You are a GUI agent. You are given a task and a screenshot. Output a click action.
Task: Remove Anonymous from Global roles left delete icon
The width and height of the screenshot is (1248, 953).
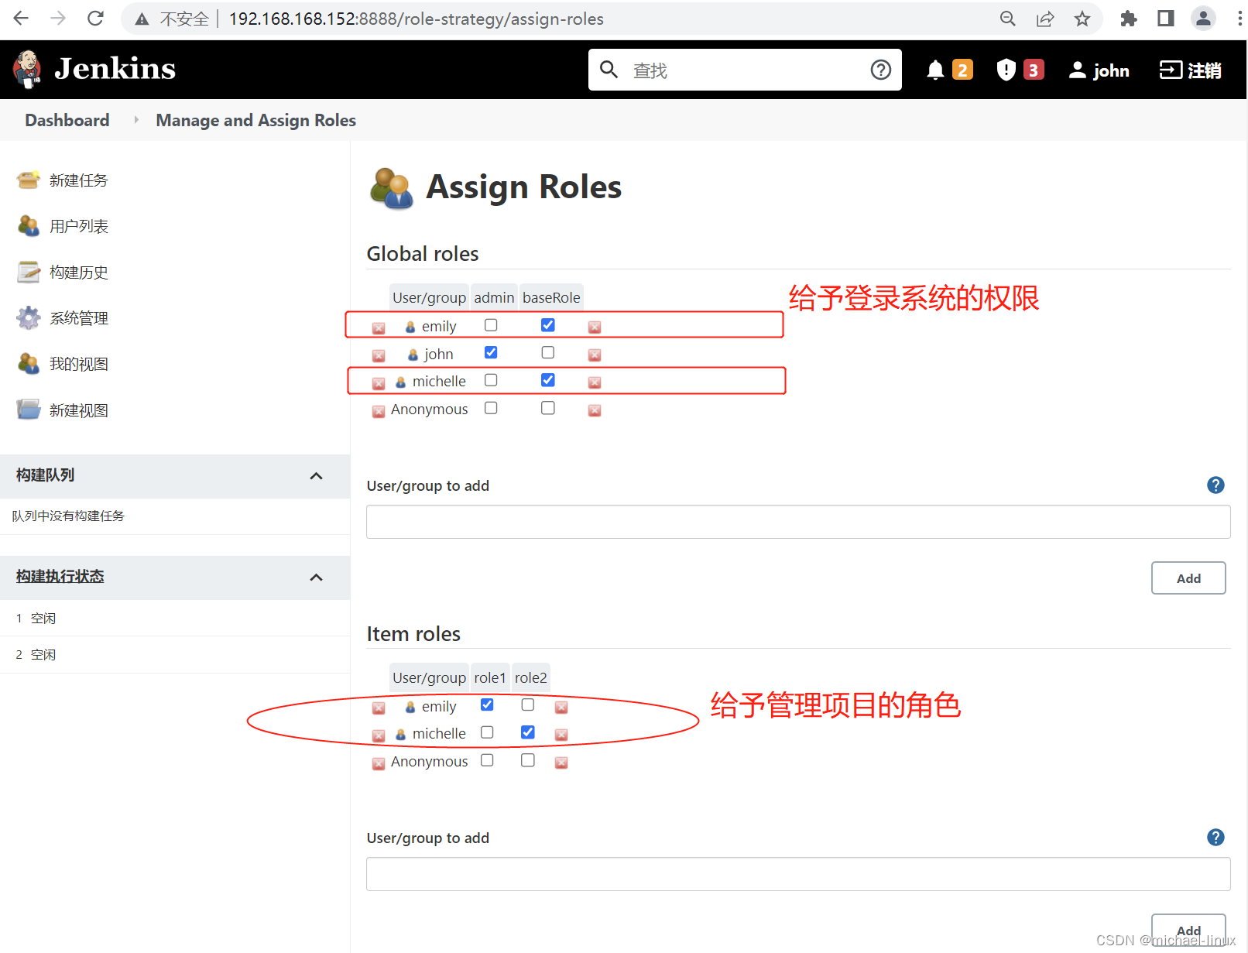[379, 411]
